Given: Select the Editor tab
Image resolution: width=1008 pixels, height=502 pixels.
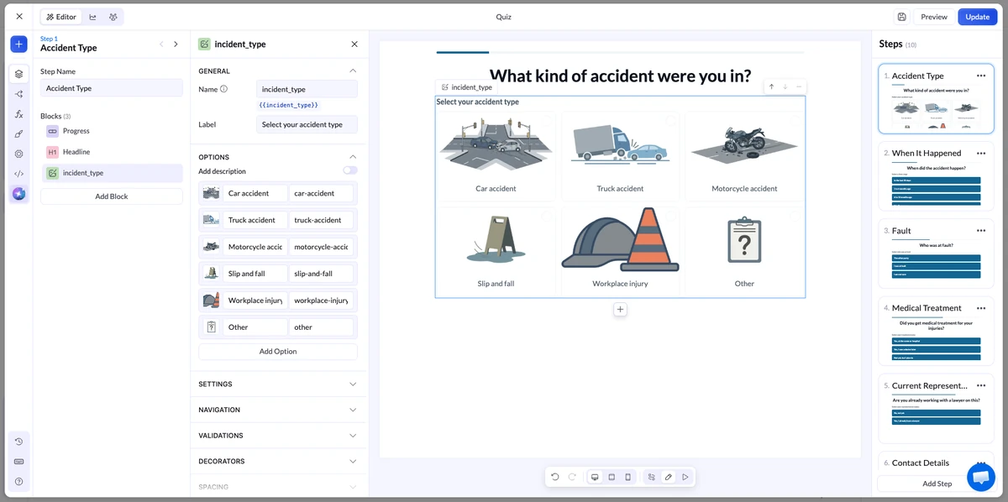Looking at the screenshot, I should tap(61, 17).
